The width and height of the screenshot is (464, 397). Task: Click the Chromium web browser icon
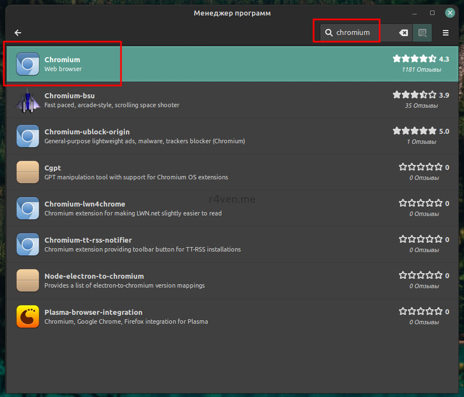coord(28,64)
